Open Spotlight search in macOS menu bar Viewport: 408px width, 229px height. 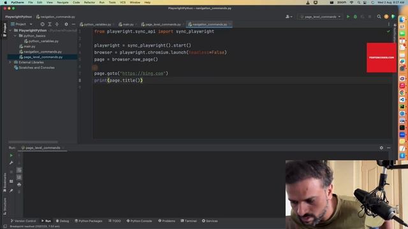[x=359, y=3]
